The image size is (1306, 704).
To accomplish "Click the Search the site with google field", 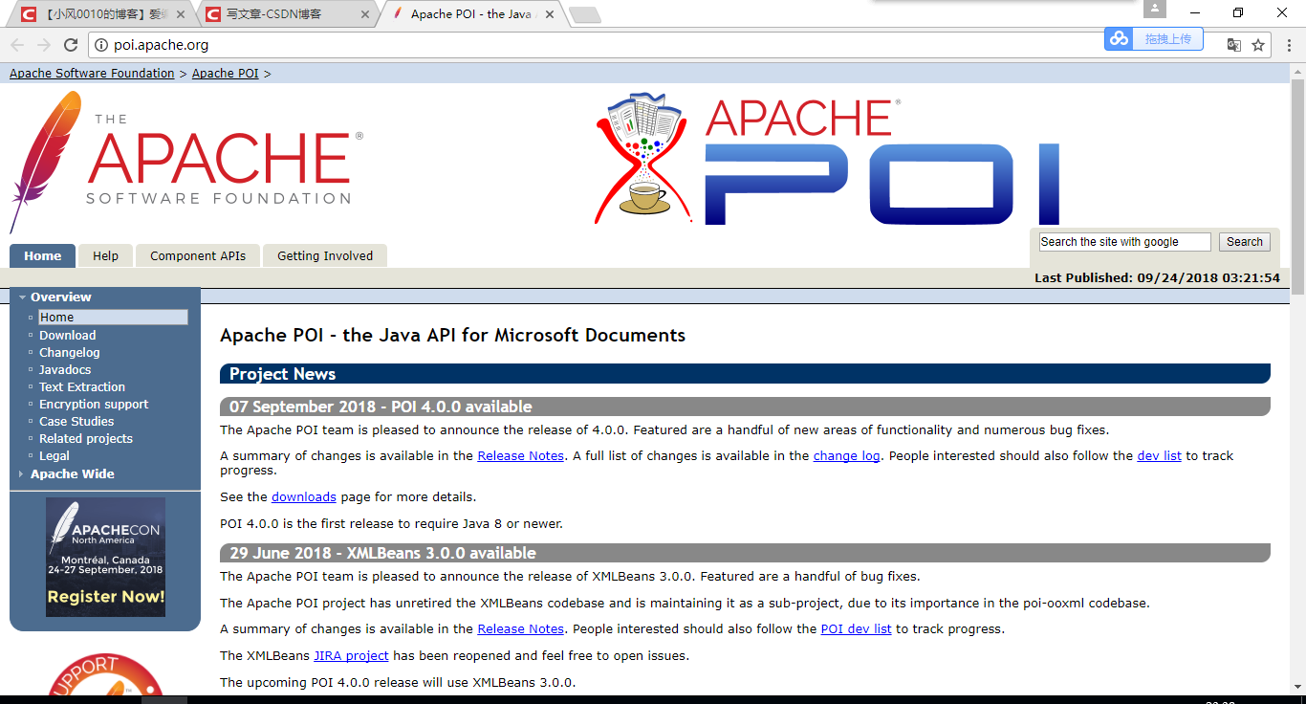I will (1125, 242).
